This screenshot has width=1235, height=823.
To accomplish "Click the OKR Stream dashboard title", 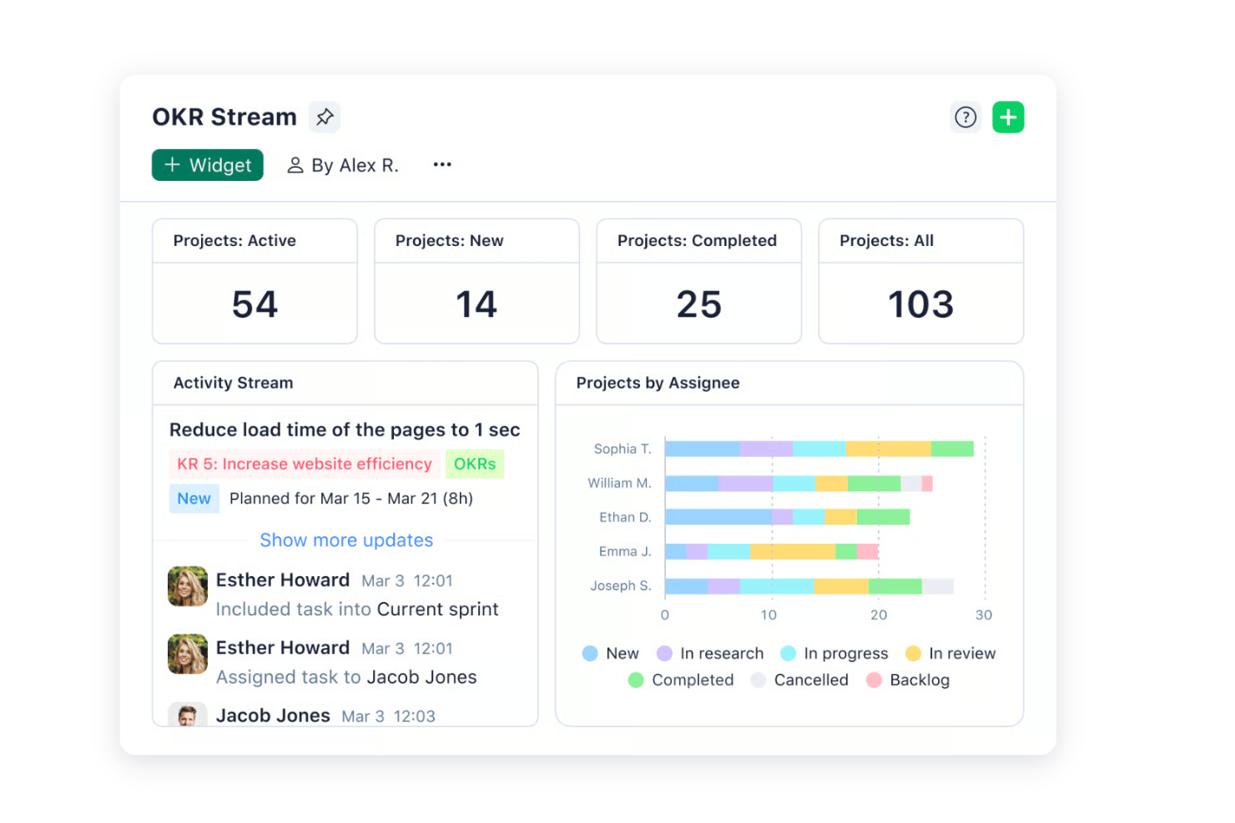I will 224,117.
